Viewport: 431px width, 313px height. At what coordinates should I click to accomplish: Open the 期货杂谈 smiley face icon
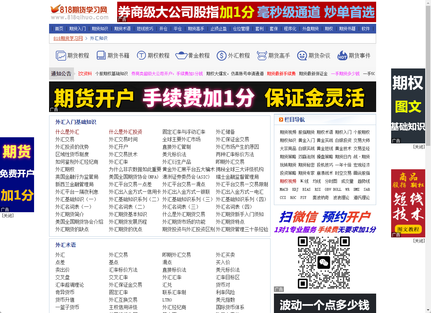[302, 55]
